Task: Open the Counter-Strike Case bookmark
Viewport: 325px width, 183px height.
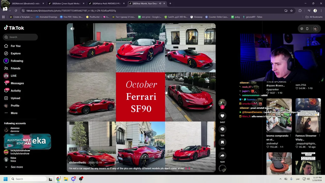Action: [216, 17]
